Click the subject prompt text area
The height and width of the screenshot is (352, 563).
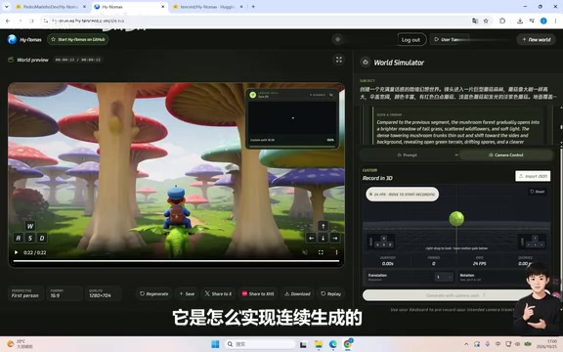click(458, 93)
